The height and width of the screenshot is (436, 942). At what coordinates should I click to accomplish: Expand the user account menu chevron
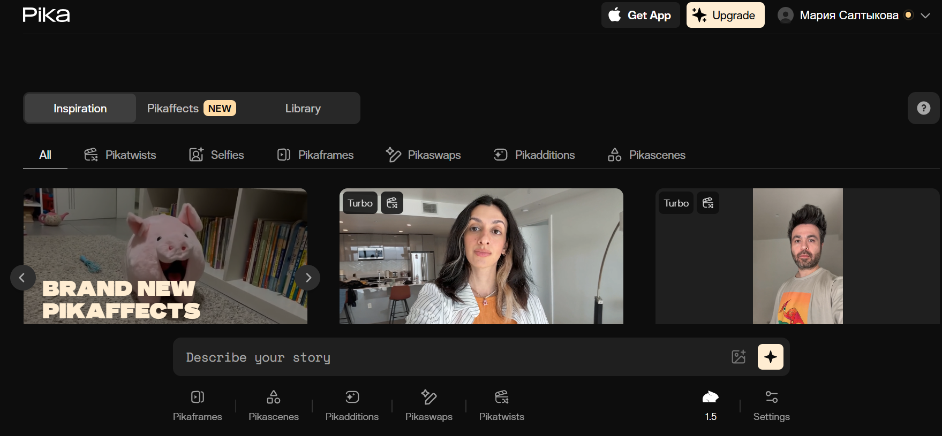coord(925,16)
